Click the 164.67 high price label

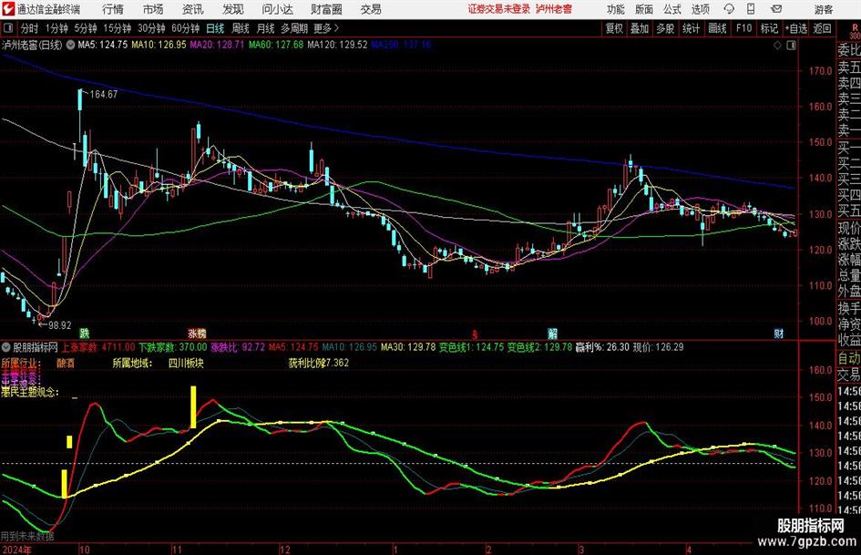103,94
